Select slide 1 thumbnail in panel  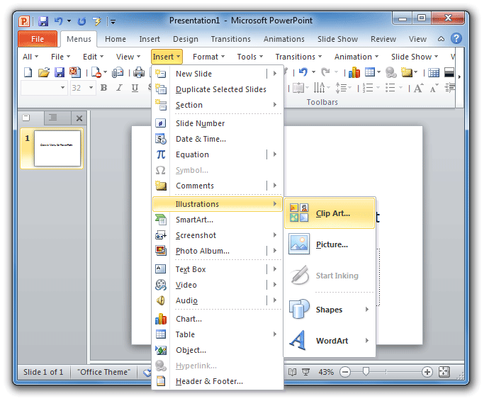point(57,148)
